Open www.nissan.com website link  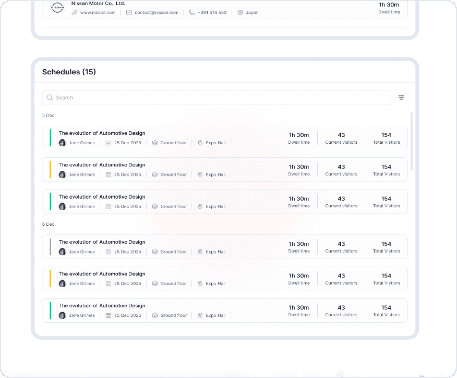(97, 12)
